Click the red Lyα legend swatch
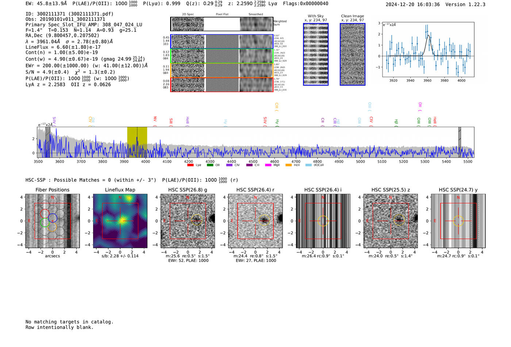The width and height of the screenshot is (511, 347). (x=190, y=165)
